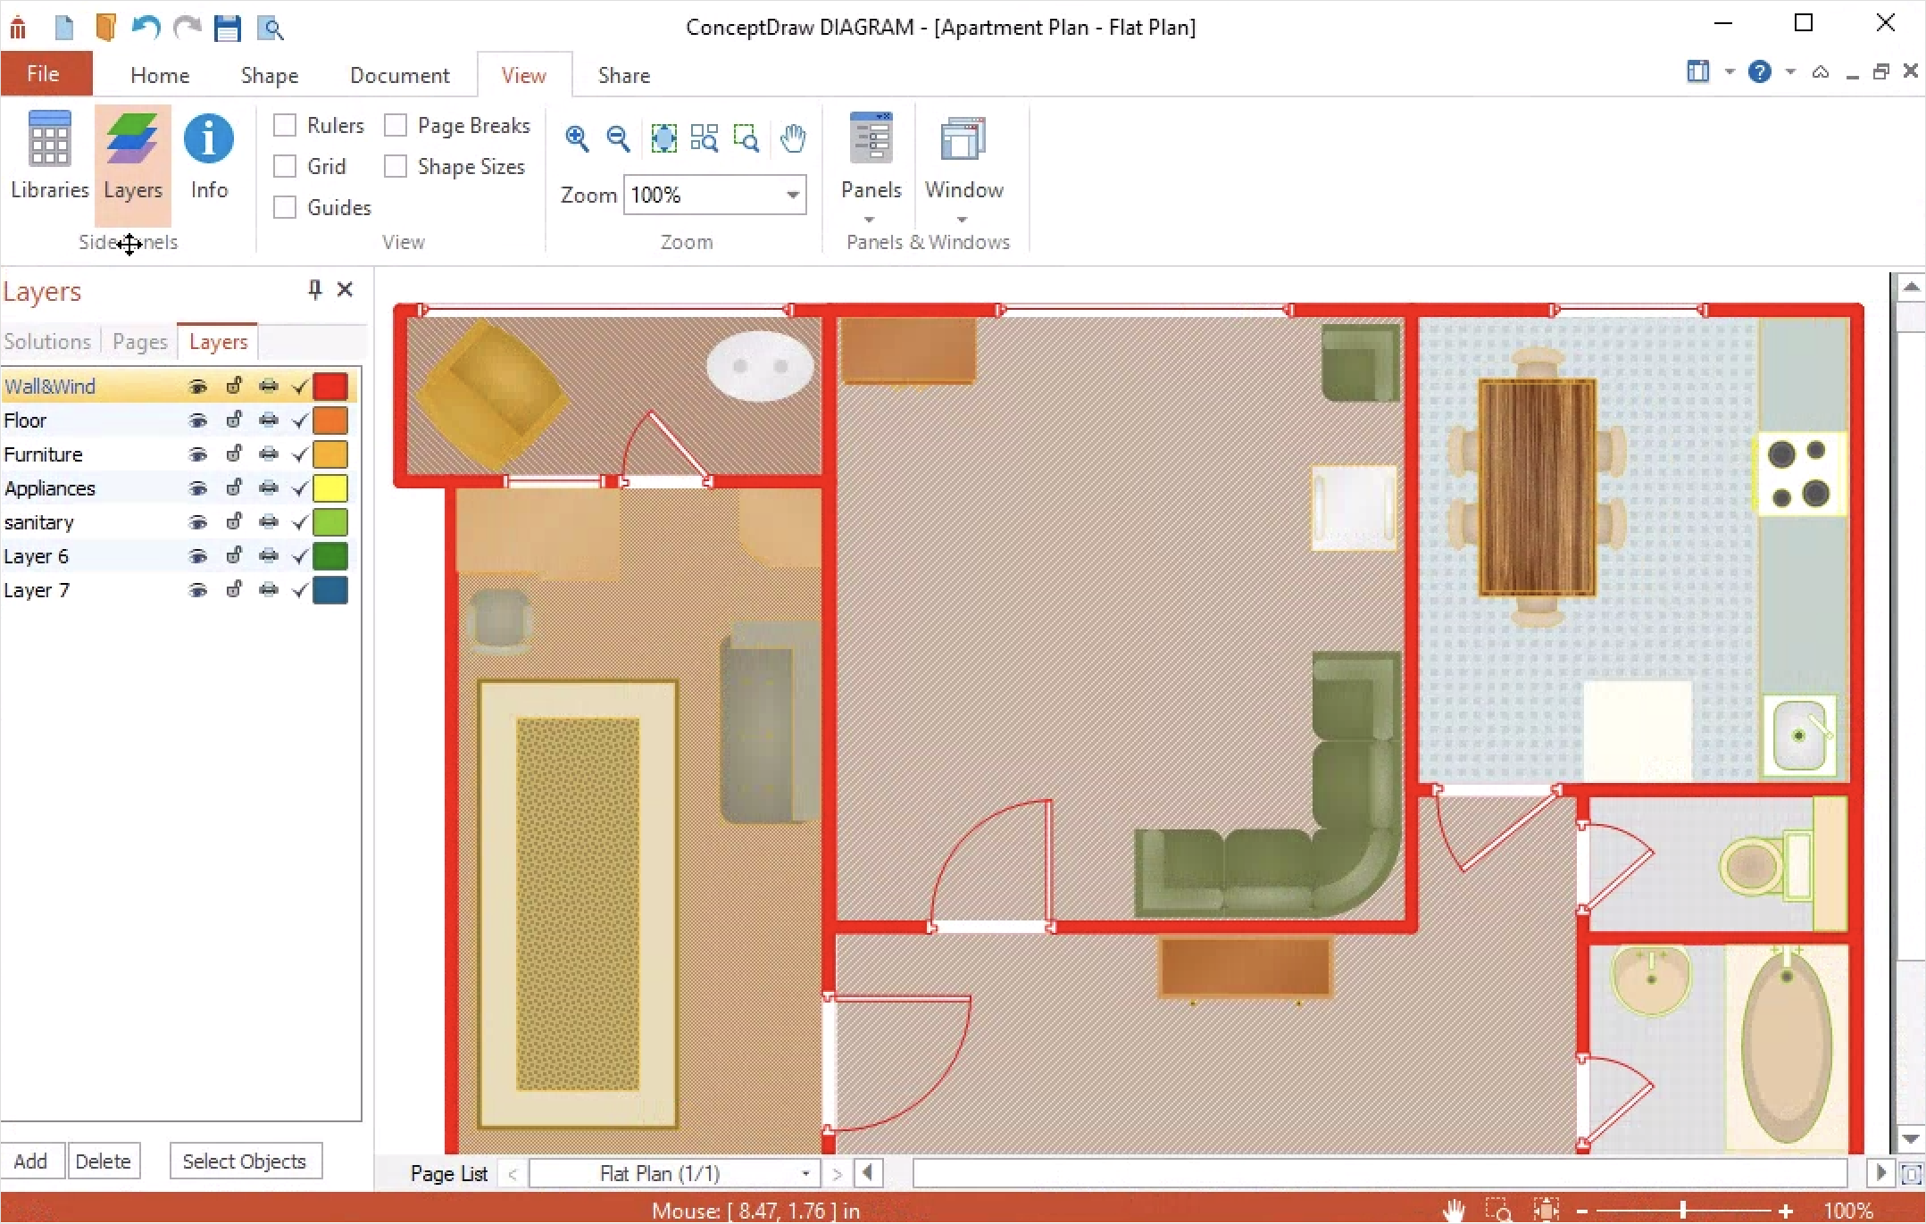Enable the Grid checkbox
1926x1224 pixels.
(285, 167)
